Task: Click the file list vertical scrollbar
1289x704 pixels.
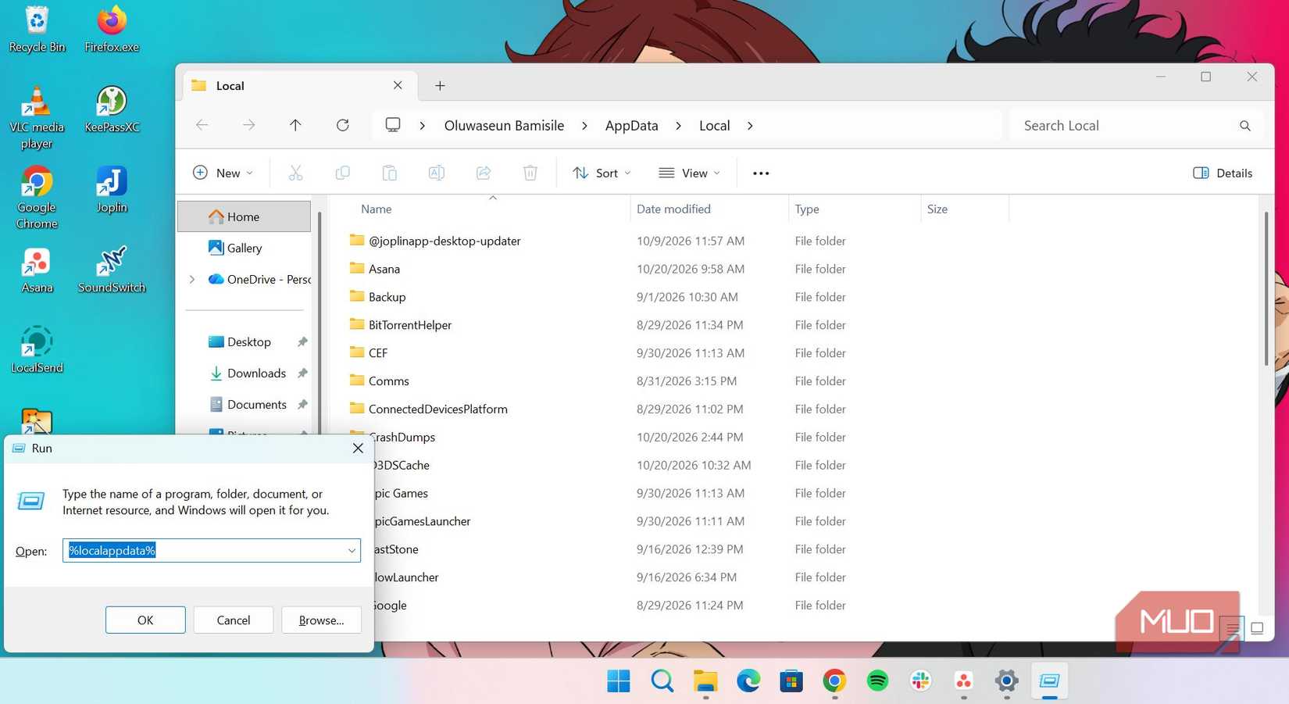Action: point(1266,289)
